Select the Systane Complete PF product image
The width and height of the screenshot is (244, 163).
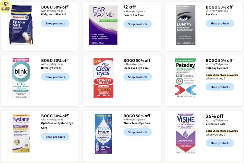[x=21, y=133]
